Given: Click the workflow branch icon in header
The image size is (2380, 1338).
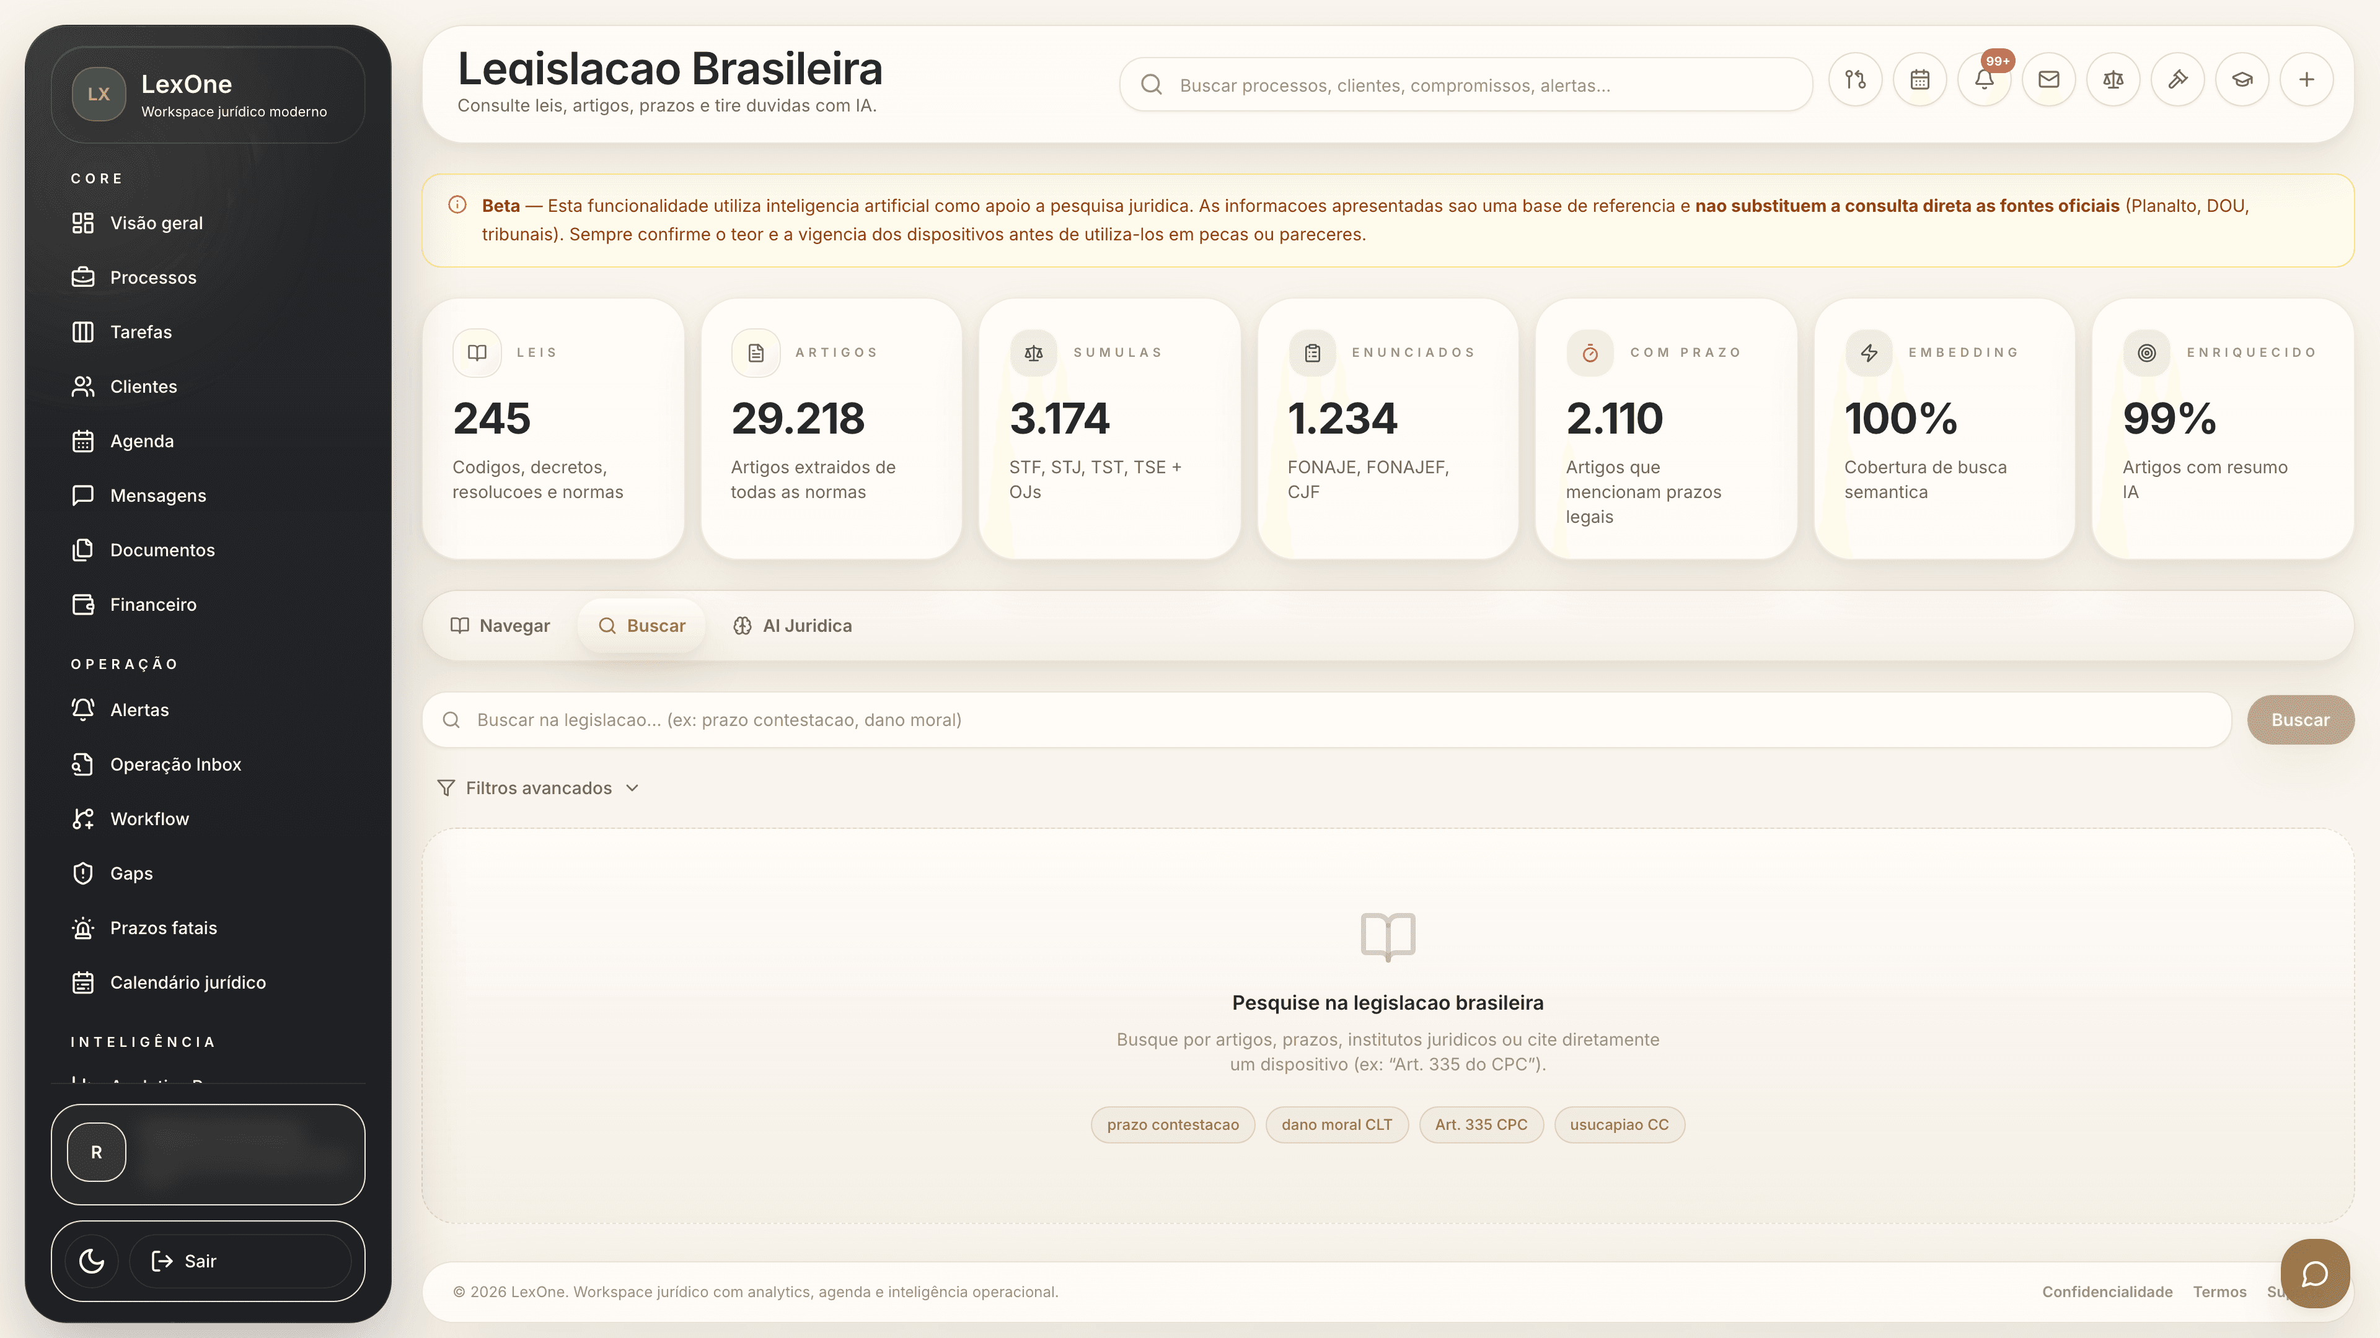Looking at the screenshot, I should (1855, 81).
